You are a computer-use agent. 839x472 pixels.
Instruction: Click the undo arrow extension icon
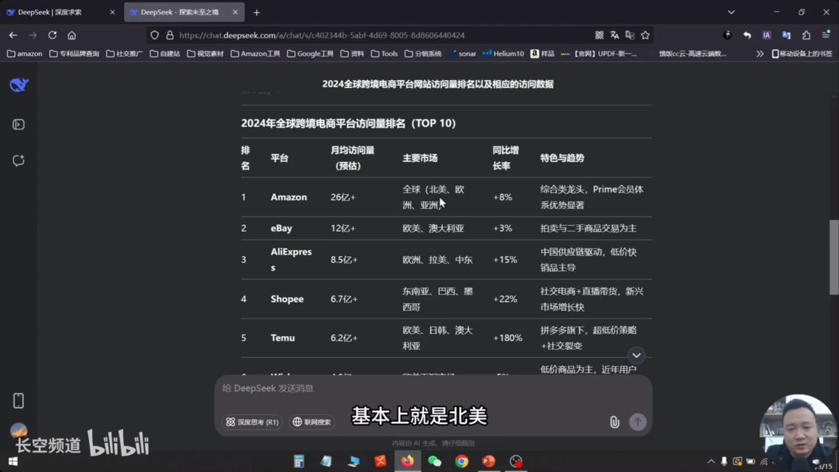[747, 35]
